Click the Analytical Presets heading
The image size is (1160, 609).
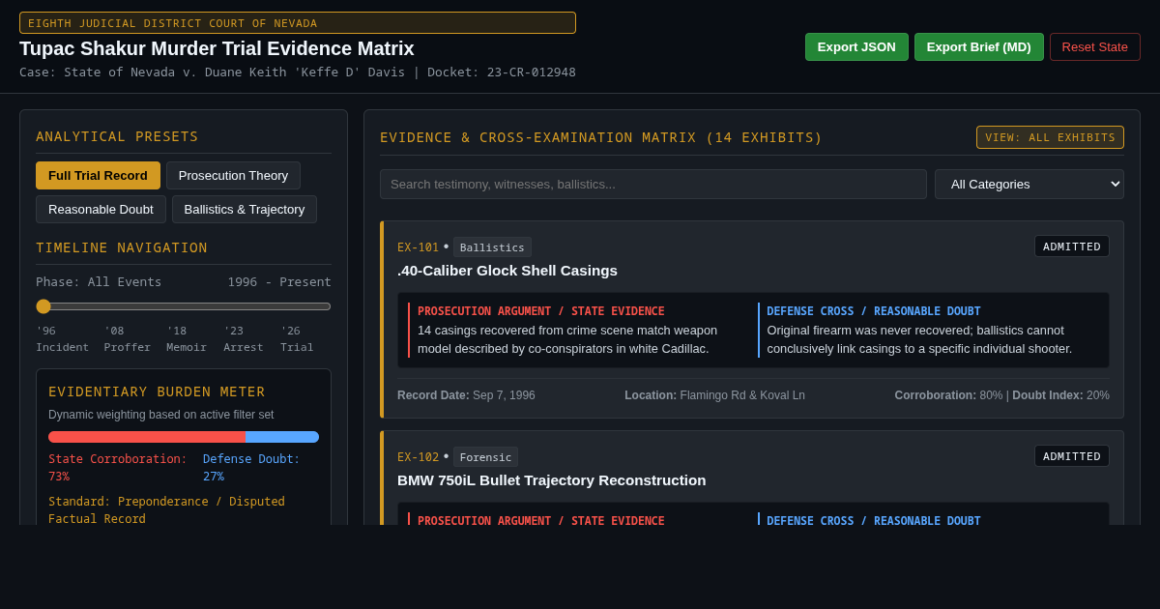[x=117, y=136]
